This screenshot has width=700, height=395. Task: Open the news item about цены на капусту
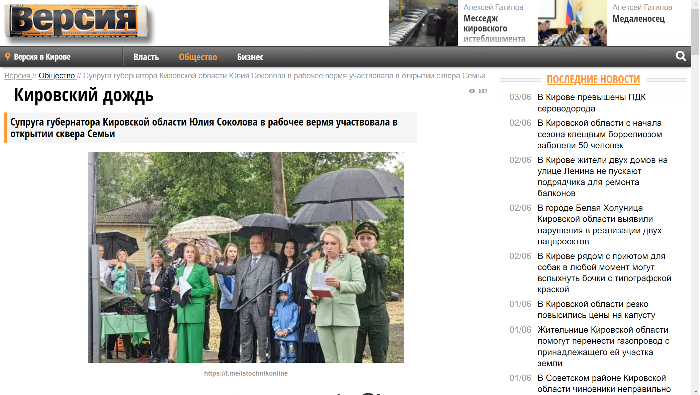[596, 310]
